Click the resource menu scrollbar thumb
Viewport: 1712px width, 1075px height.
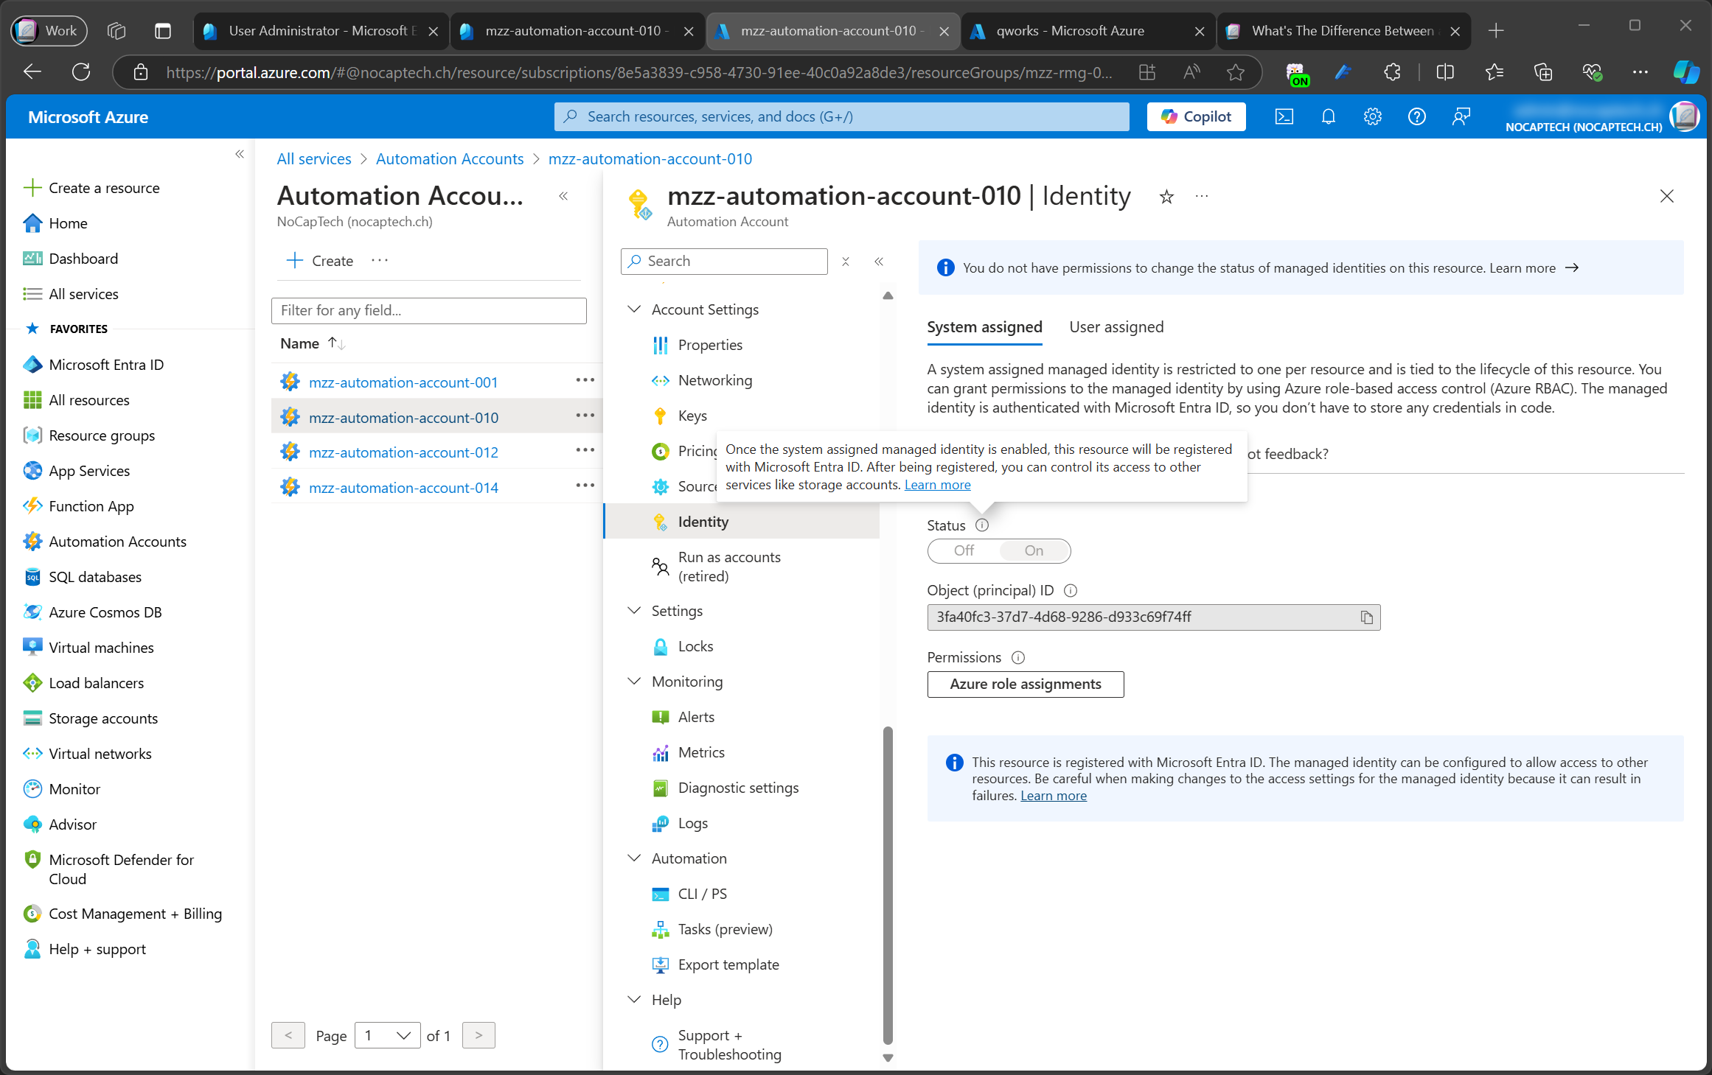pyautogui.click(x=888, y=884)
